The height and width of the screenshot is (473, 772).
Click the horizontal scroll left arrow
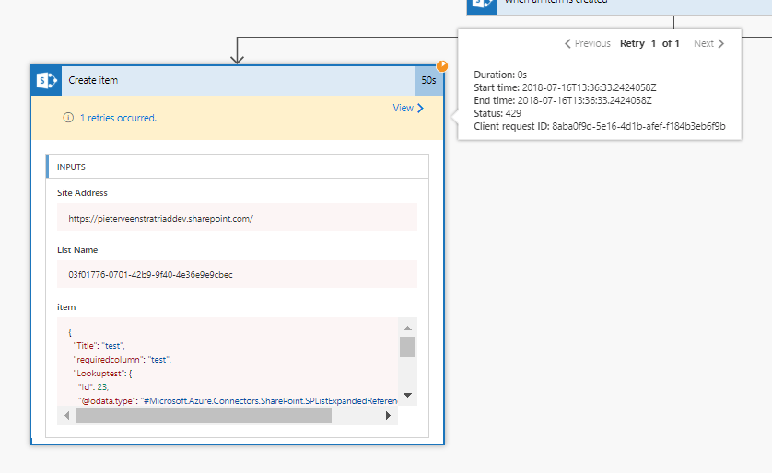point(67,415)
